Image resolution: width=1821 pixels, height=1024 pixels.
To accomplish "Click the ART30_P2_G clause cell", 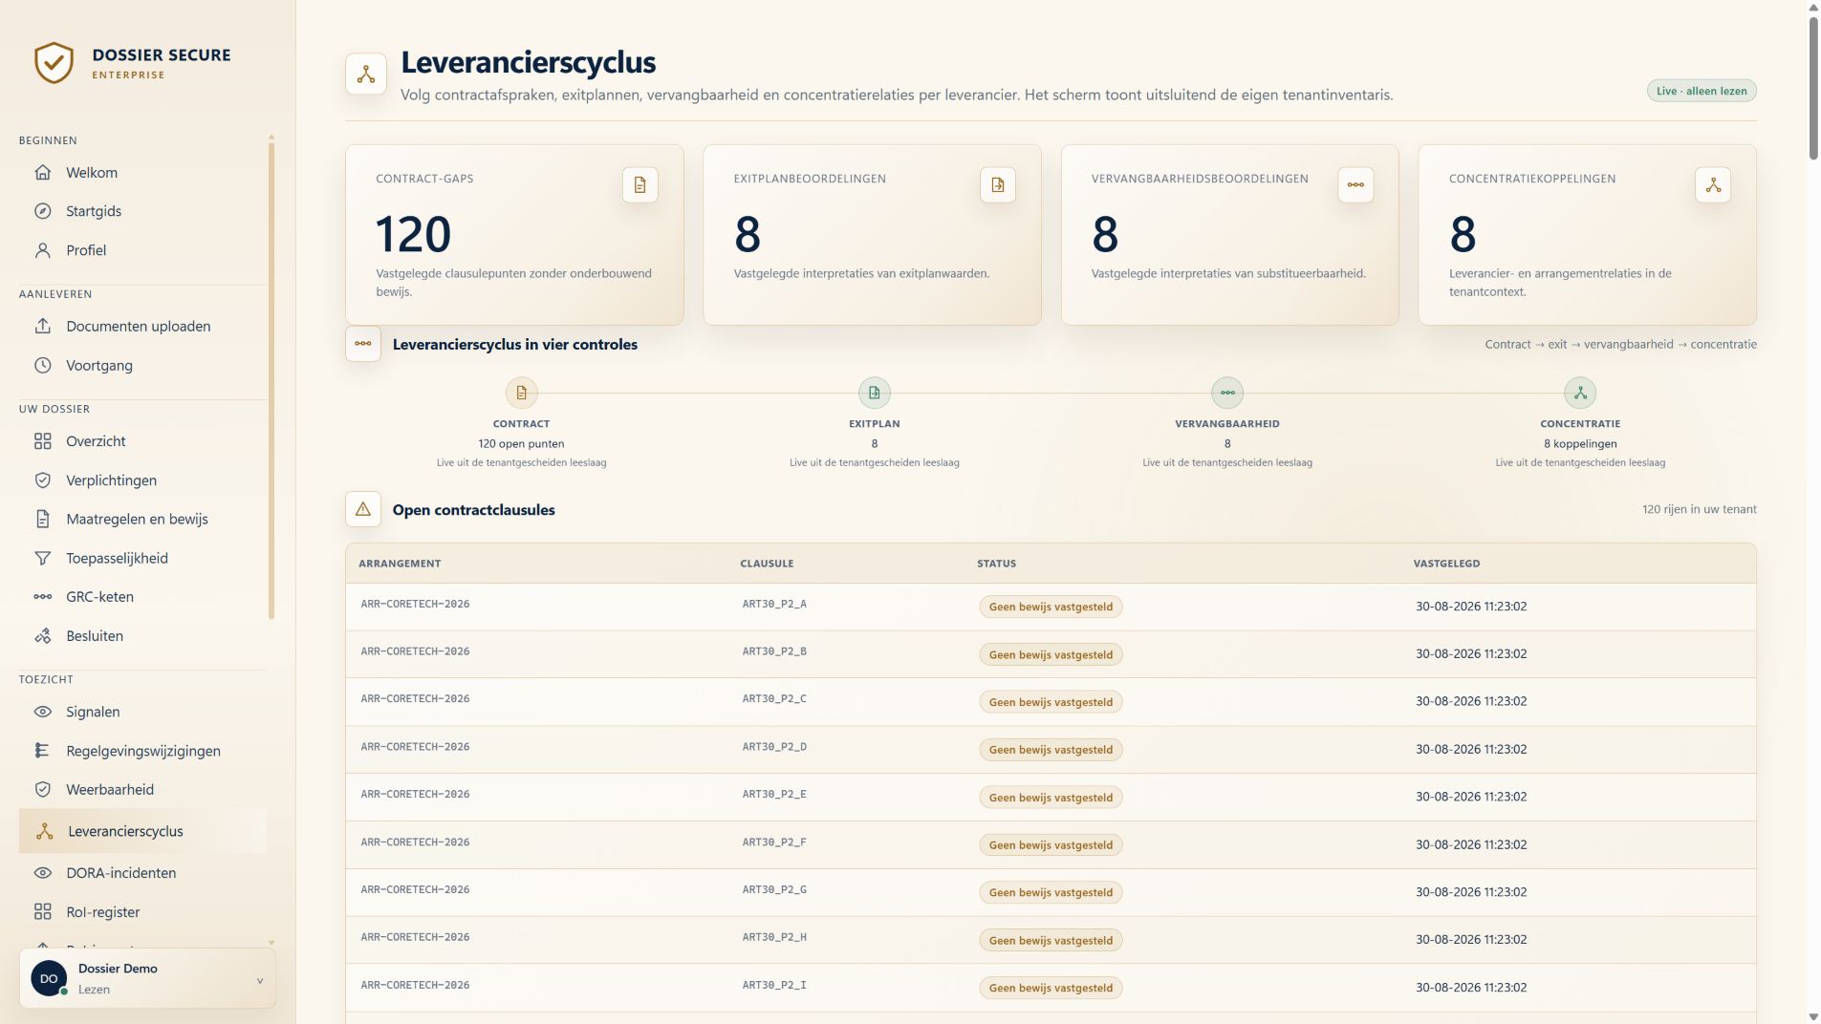I will tap(774, 890).
